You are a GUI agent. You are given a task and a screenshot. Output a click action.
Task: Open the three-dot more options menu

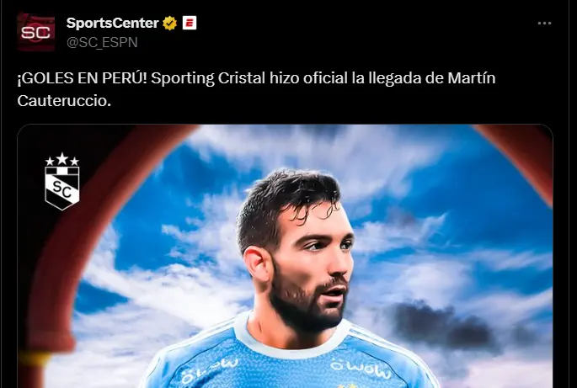(x=544, y=24)
